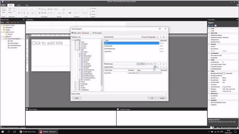Image resolution: width=239 pixels, height=134 pixels.
Task: Click the database view scrollbar down arrow
Action: [x=102, y=90]
